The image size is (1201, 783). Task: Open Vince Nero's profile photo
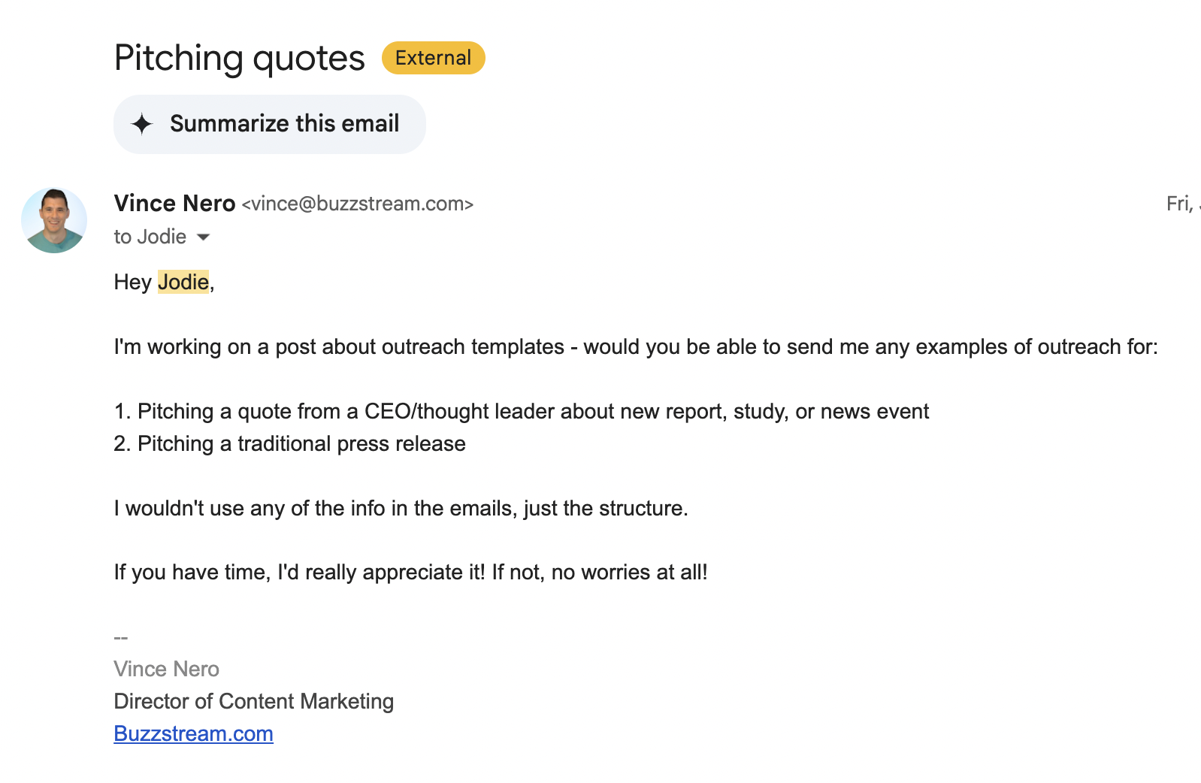click(x=54, y=220)
